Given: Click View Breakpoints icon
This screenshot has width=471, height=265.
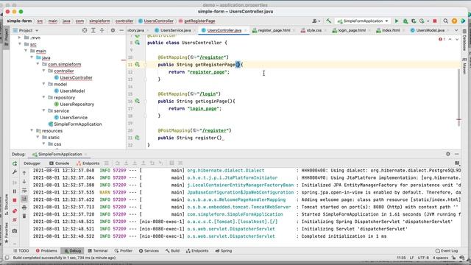Looking at the screenshot, I should [x=15, y=211].
